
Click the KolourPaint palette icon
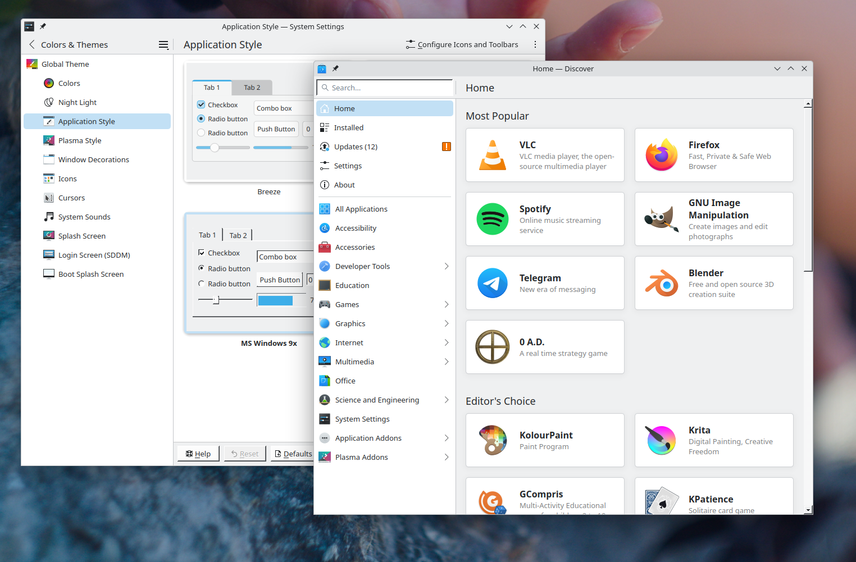pyautogui.click(x=493, y=440)
